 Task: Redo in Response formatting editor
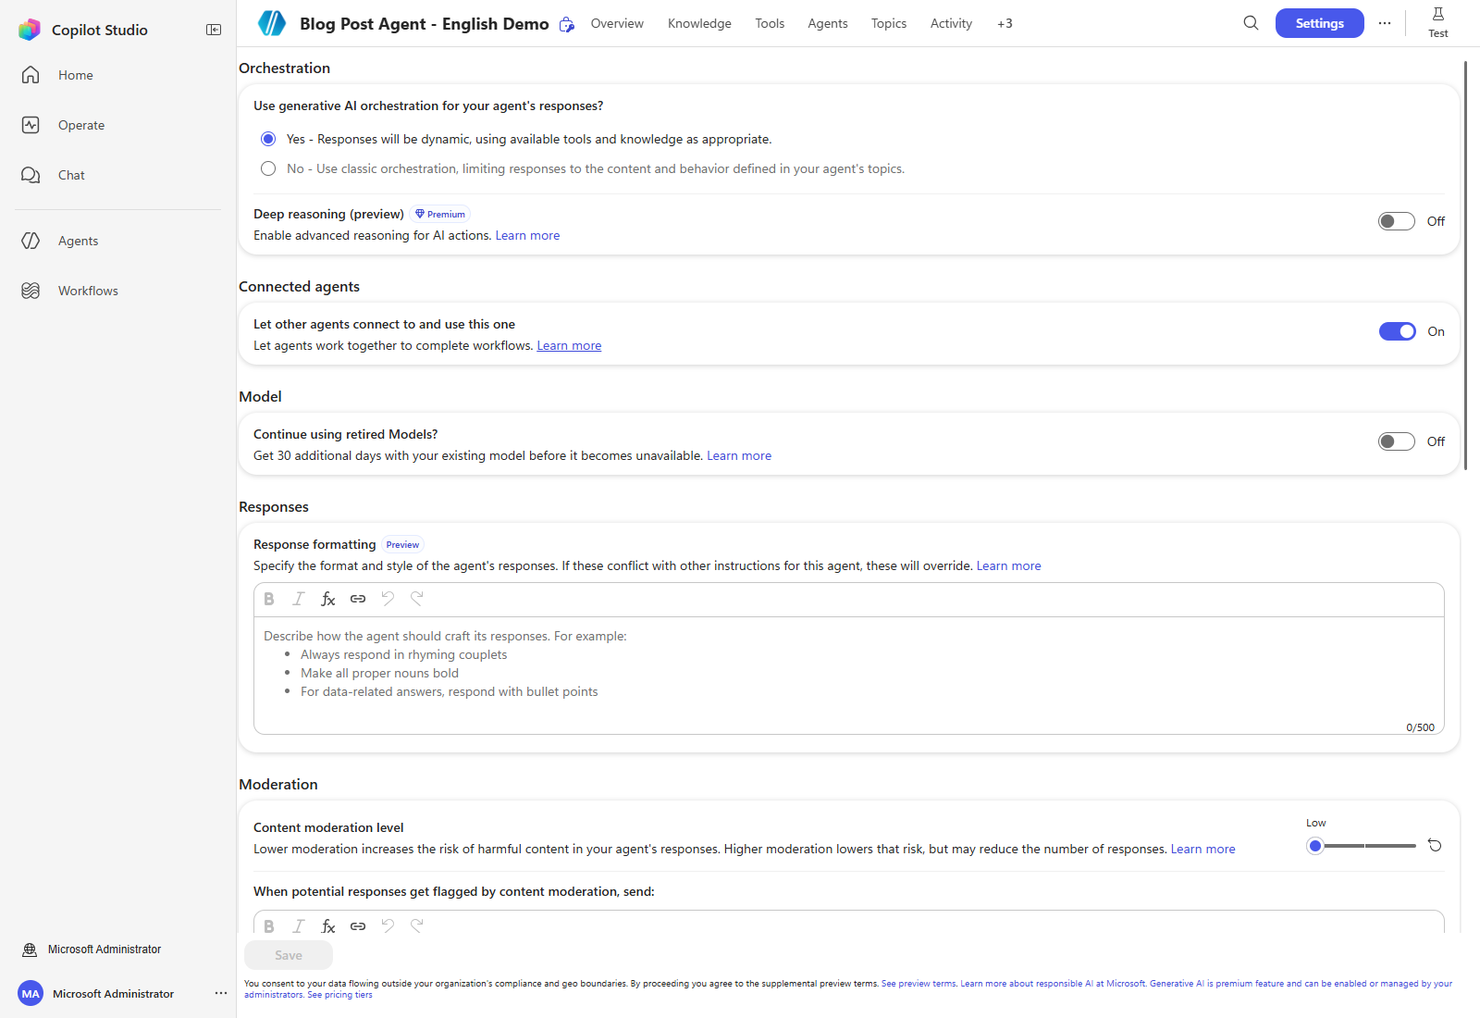click(417, 599)
